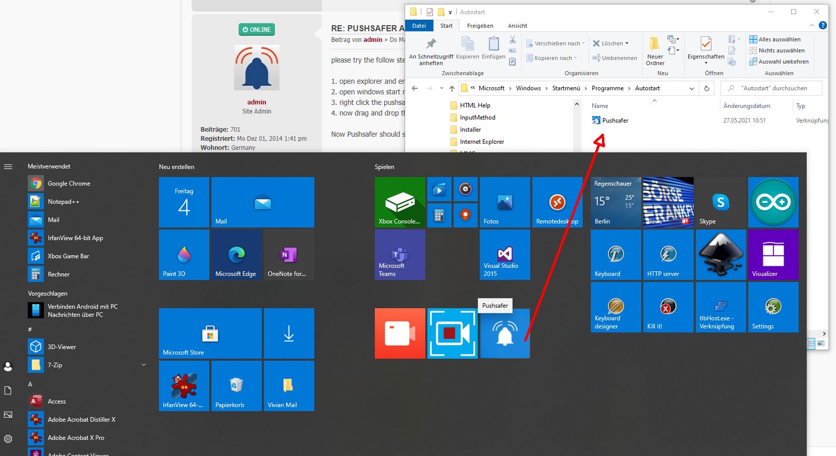Viewport: 836px width, 456px height.
Task: Expand the address bar history dropdown
Action: (x=691, y=88)
